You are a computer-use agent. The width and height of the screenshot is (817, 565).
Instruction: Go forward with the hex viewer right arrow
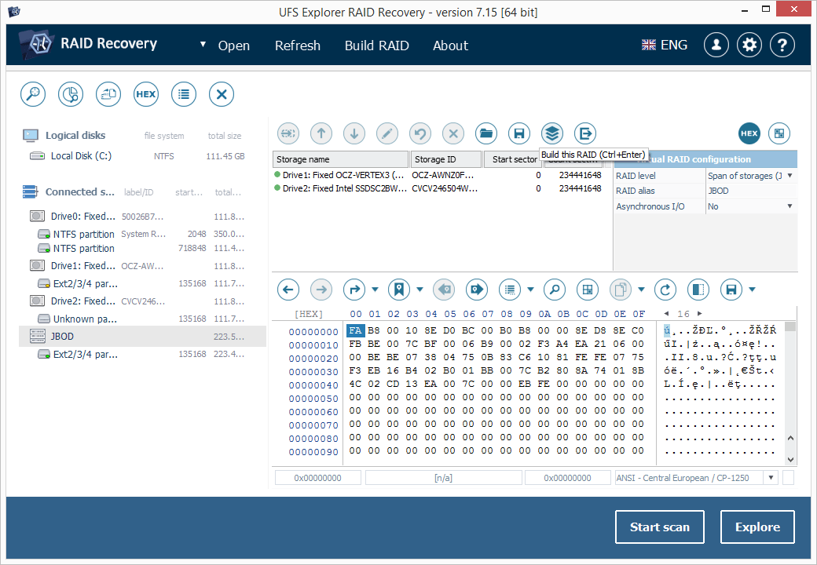click(x=321, y=290)
